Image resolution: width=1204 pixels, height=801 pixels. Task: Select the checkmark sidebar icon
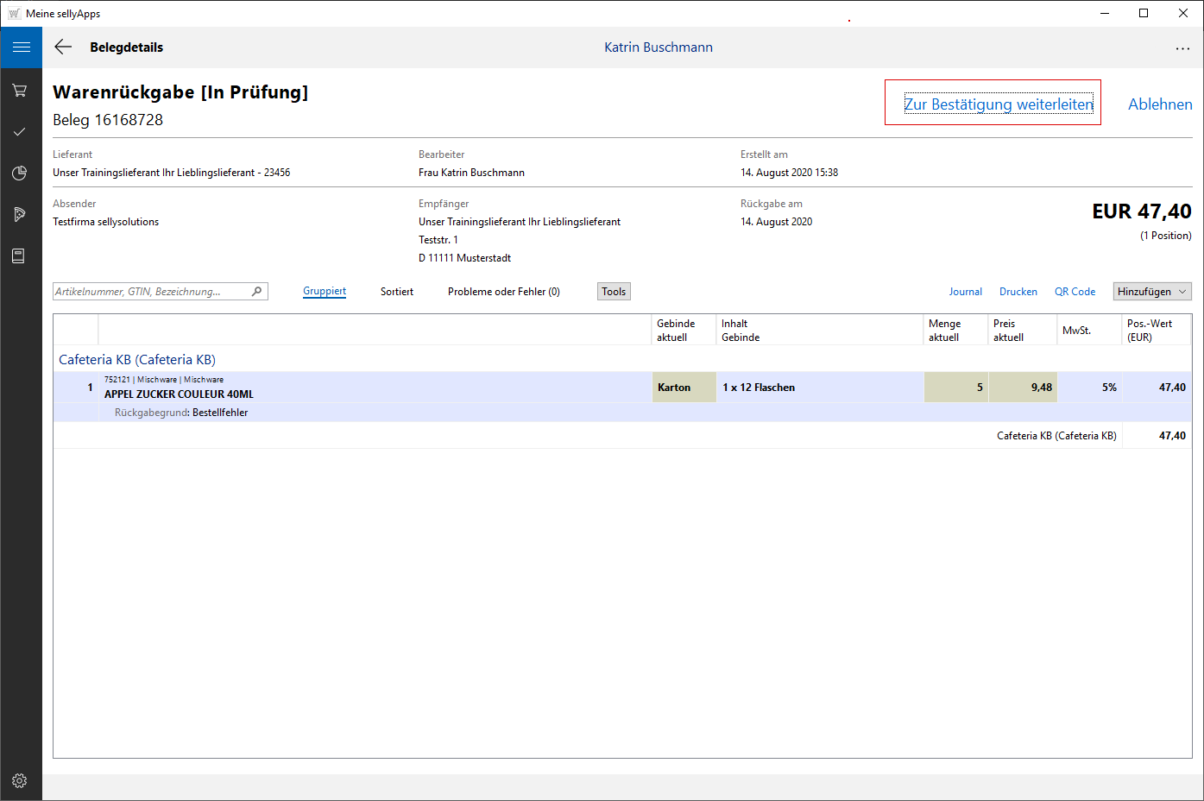coord(20,131)
